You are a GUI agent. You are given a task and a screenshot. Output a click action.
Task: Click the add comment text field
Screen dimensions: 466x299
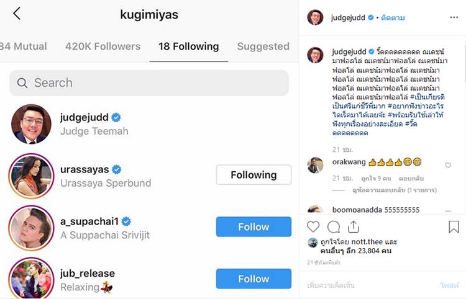[x=360, y=285]
